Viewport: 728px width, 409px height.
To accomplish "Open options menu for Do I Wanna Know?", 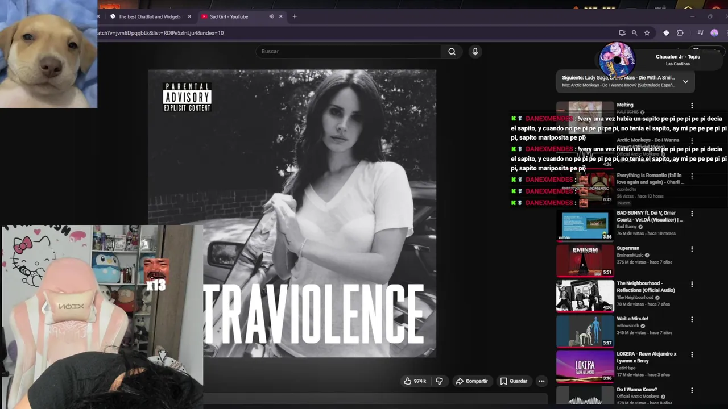I will [692, 390].
